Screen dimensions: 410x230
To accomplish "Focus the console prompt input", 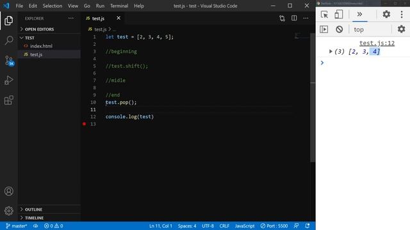I will pos(366,63).
